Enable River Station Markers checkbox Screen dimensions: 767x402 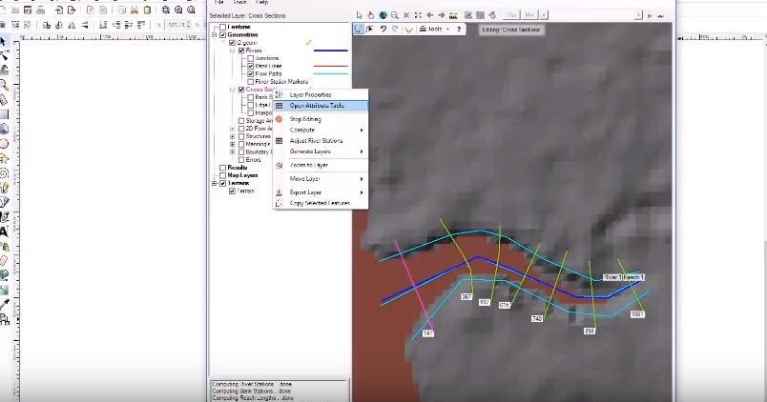(251, 82)
